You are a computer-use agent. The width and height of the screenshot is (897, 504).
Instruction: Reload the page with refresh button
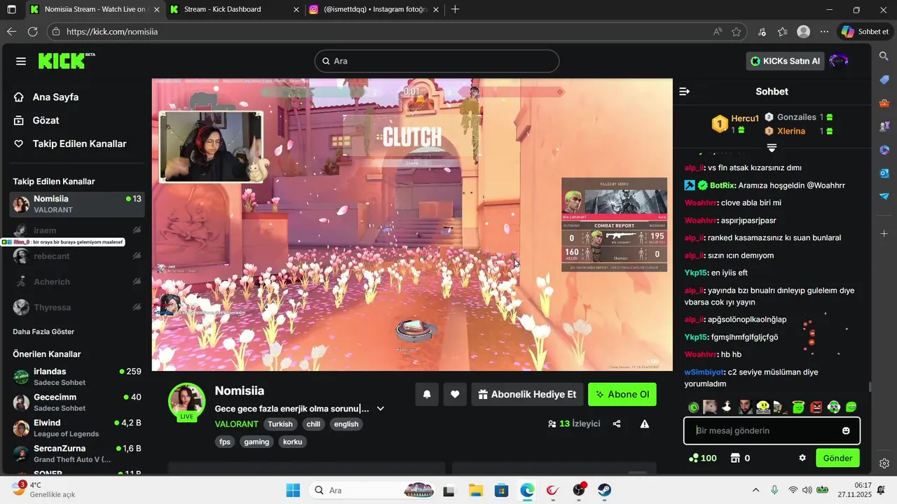pos(32,31)
